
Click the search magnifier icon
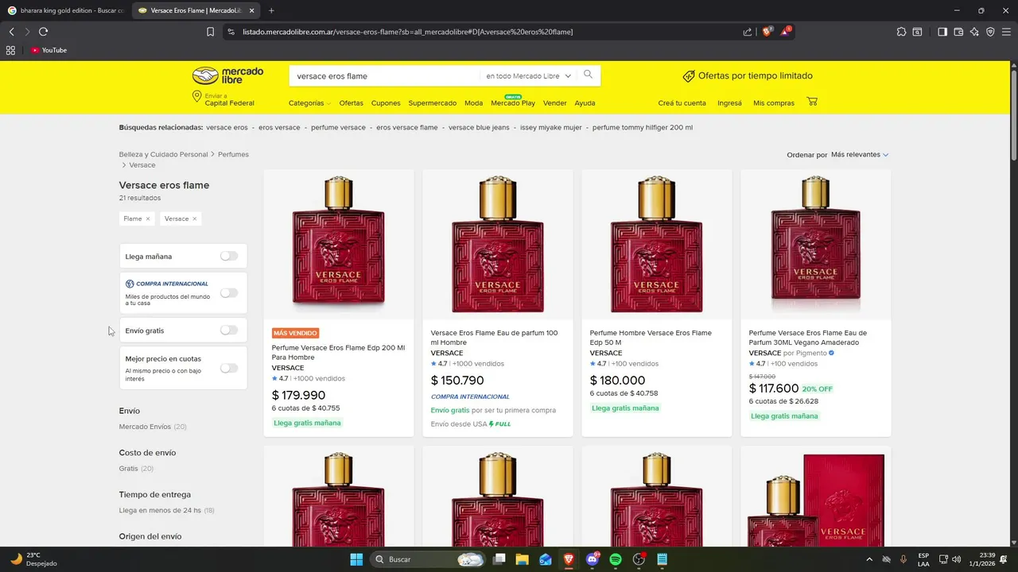pyautogui.click(x=588, y=75)
